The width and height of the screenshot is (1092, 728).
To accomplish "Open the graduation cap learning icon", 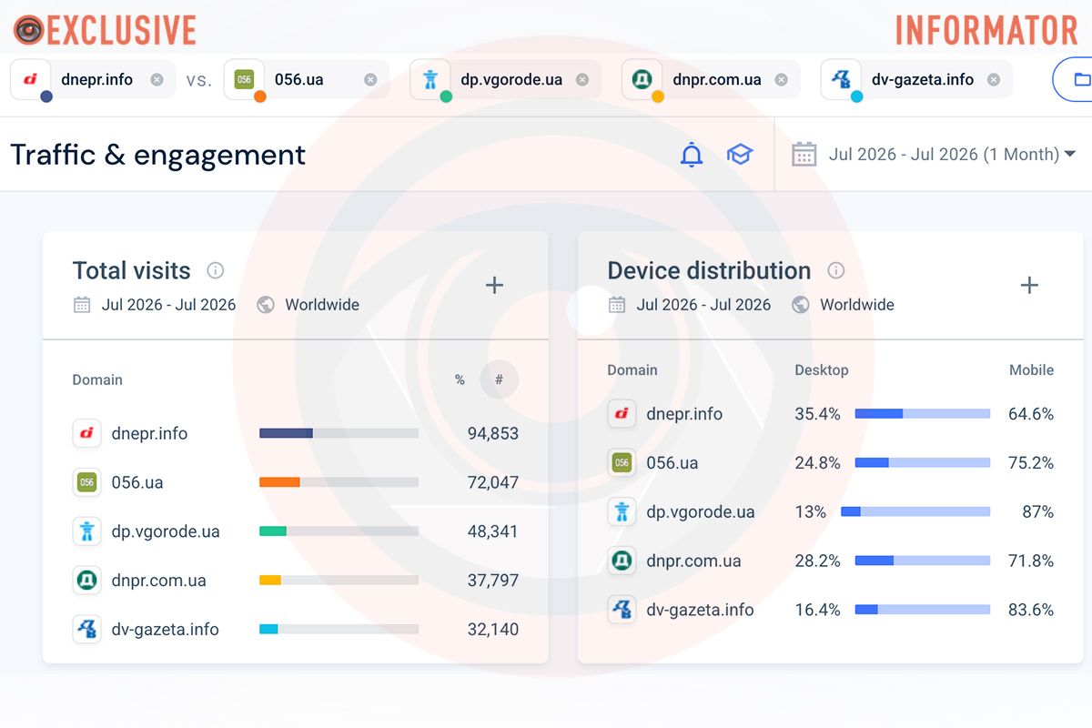I will click(x=740, y=155).
